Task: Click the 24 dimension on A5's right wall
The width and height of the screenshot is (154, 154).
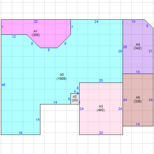Action: pyautogui.click(x=151, y=100)
